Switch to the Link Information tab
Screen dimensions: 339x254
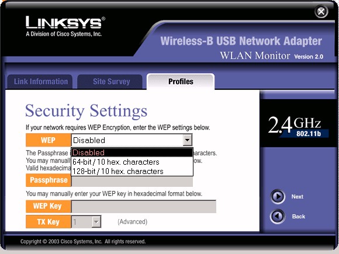[x=40, y=82]
